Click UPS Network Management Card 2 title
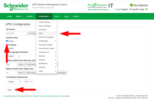This screenshot has width=154, height=102. coord(50,5)
